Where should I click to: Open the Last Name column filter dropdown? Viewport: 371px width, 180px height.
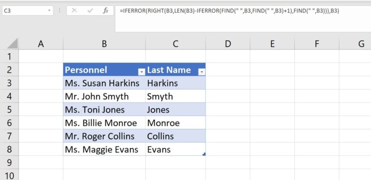tap(202, 72)
